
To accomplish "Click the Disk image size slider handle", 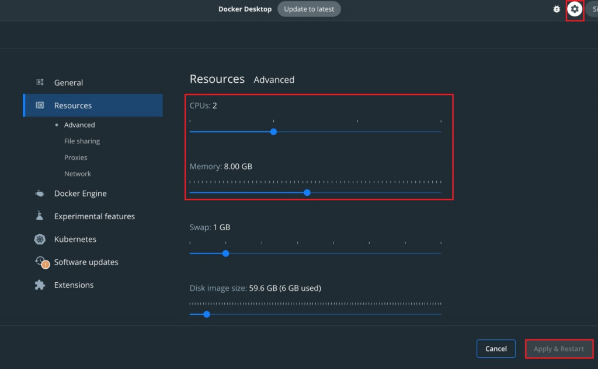I will pos(207,315).
